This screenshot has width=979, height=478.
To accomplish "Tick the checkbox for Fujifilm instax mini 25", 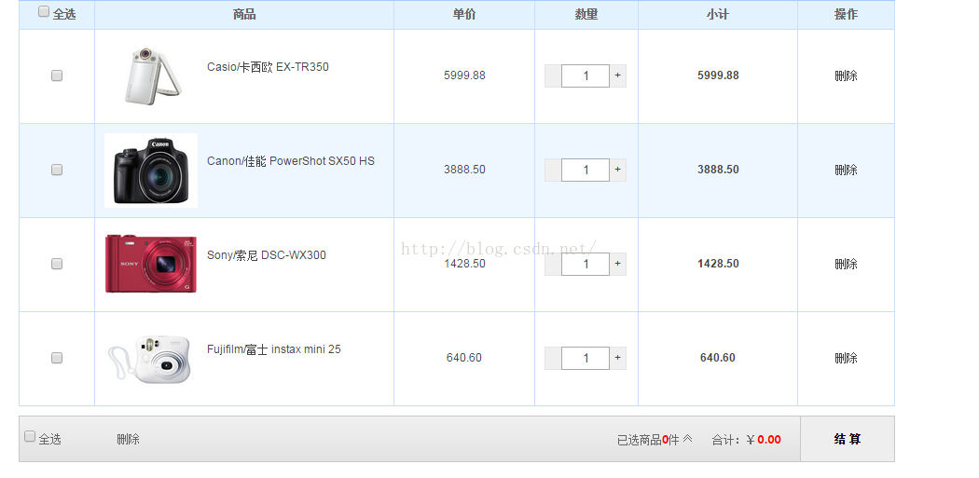I will click(57, 358).
